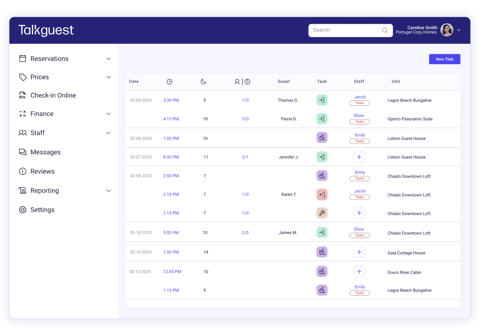Expand the Reservations sidebar section
The width and height of the screenshot is (479, 335).
(108, 58)
